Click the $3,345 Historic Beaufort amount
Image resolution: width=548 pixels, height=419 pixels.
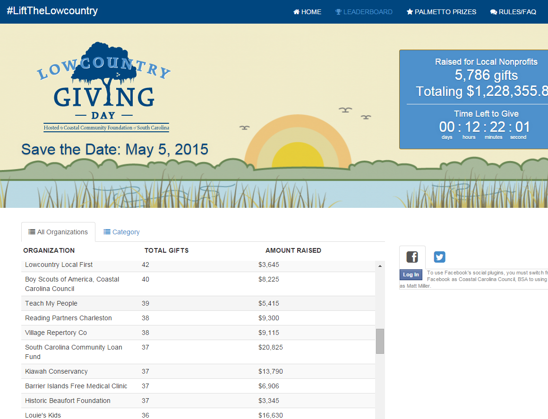pyautogui.click(x=269, y=401)
